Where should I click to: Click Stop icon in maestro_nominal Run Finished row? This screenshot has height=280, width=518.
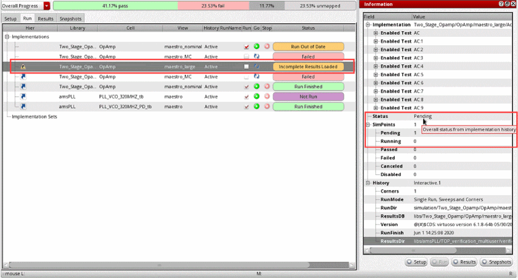(x=266, y=87)
